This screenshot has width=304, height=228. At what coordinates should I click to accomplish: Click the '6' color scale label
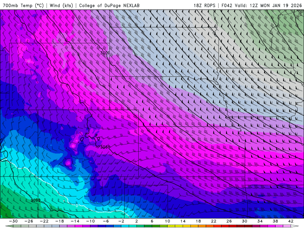[152, 221]
